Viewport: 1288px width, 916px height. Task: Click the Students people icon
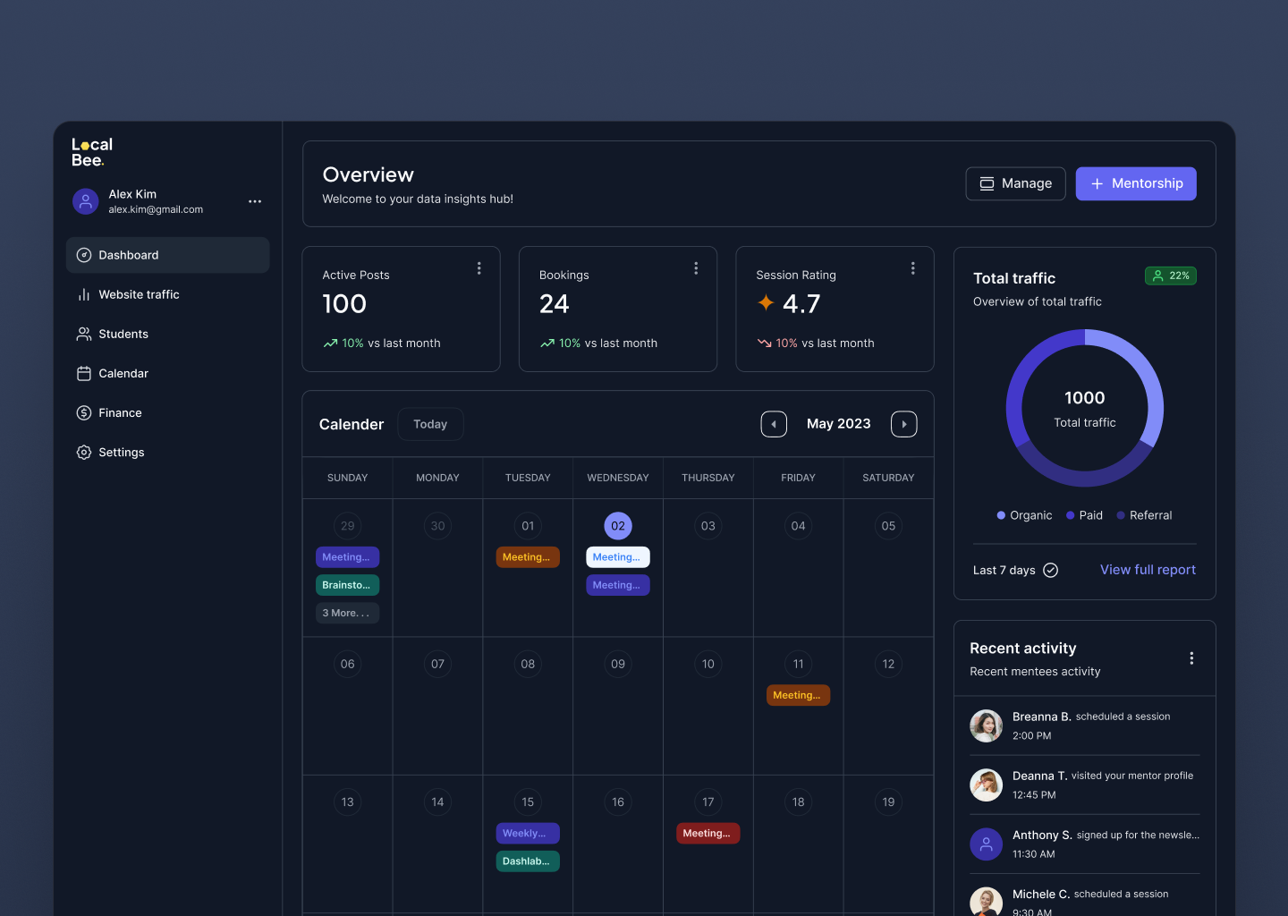coord(83,334)
